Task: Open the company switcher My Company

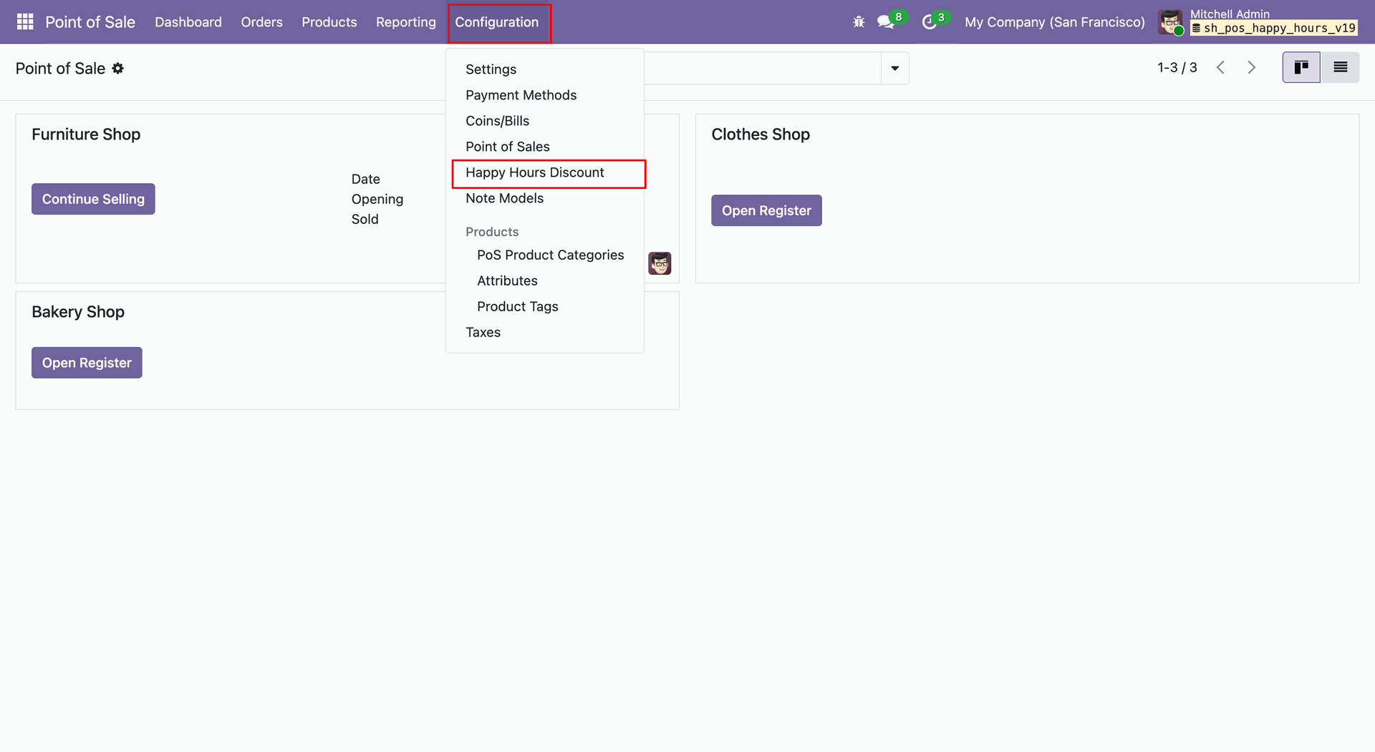Action: coord(1054,22)
